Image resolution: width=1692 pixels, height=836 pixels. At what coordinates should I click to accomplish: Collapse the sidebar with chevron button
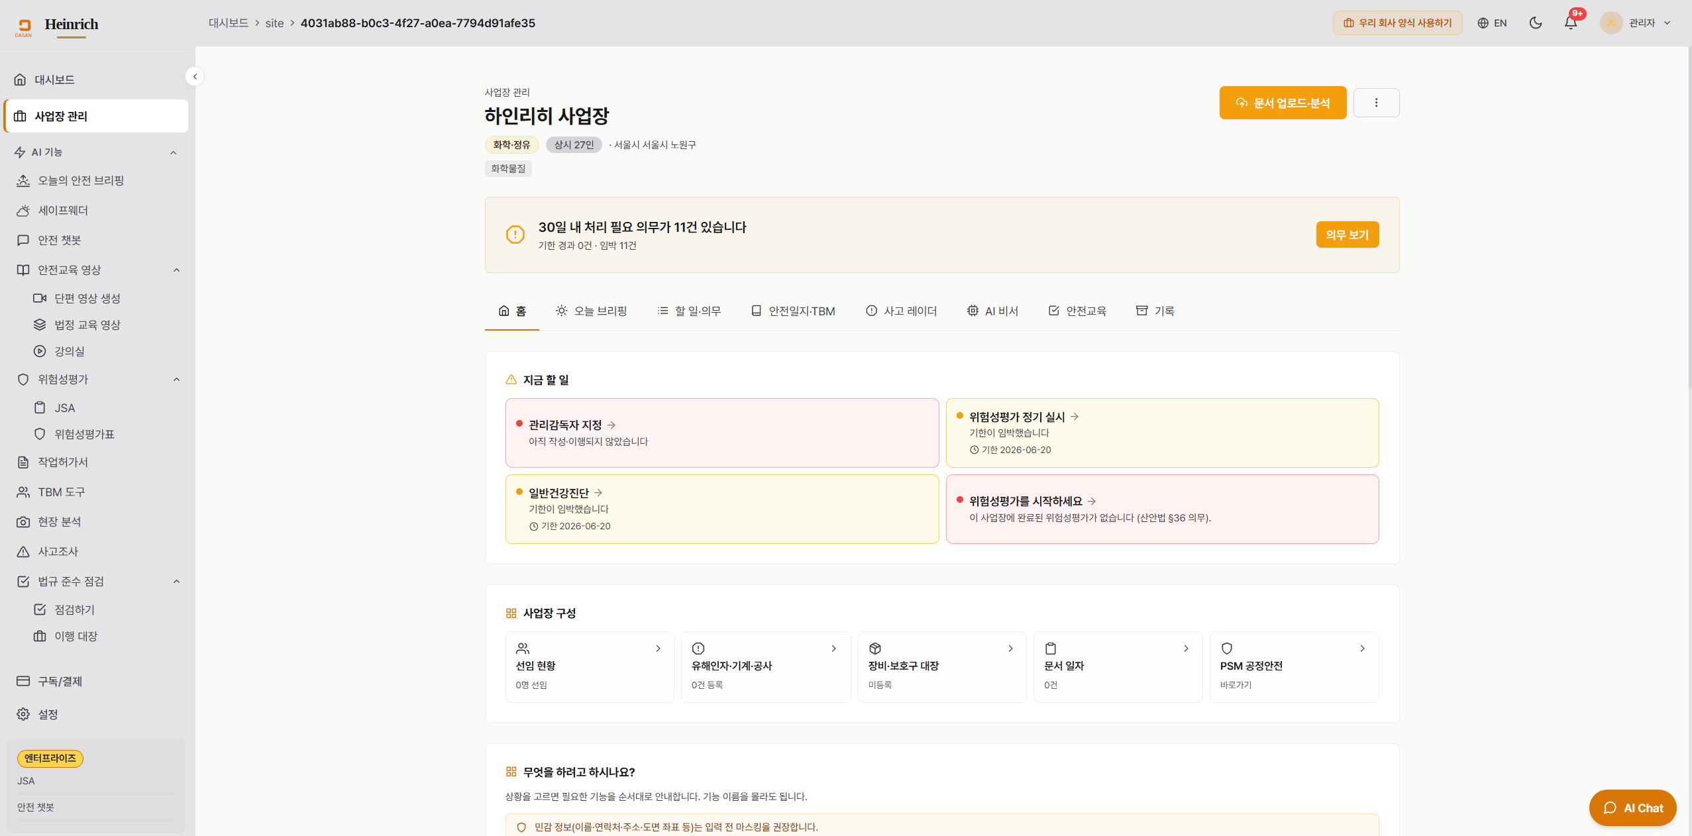click(x=195, y=76)
